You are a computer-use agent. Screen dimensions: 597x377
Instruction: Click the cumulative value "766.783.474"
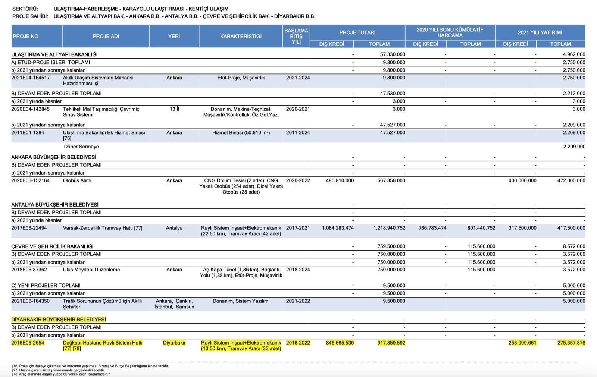click(432, 228)
